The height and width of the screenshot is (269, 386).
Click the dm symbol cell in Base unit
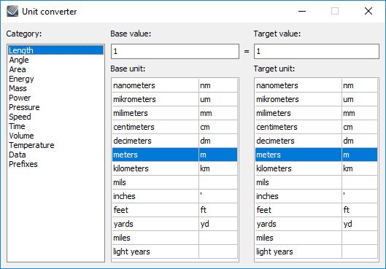pyautogui.click(x=218, y=141)
